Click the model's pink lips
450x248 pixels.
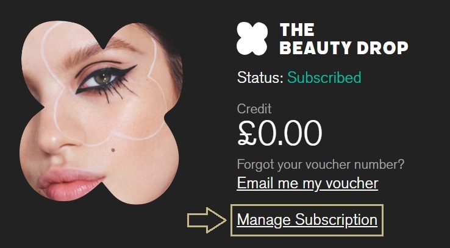(70, 183)
